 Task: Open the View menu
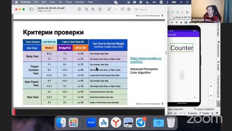click(x=52, y=2)
